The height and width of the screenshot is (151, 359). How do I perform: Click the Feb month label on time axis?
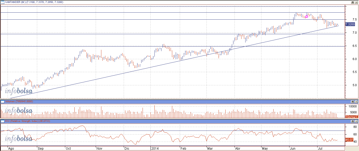(x=183, y=148)
